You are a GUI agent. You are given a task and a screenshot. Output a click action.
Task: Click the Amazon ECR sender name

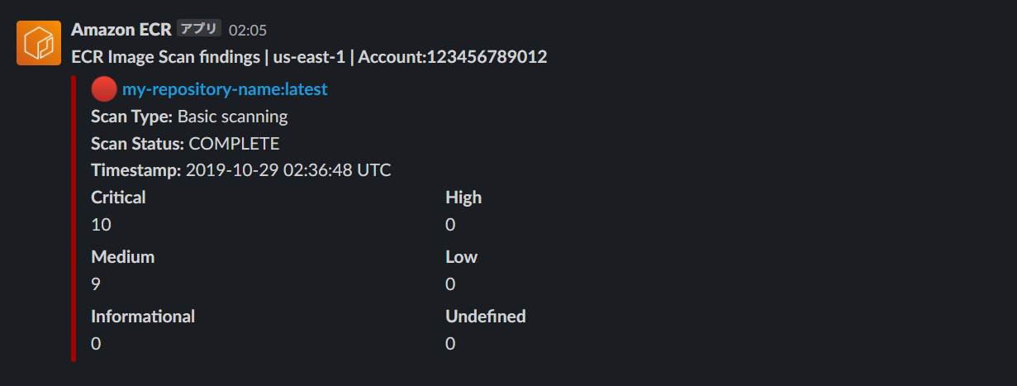tap(121, 29)
